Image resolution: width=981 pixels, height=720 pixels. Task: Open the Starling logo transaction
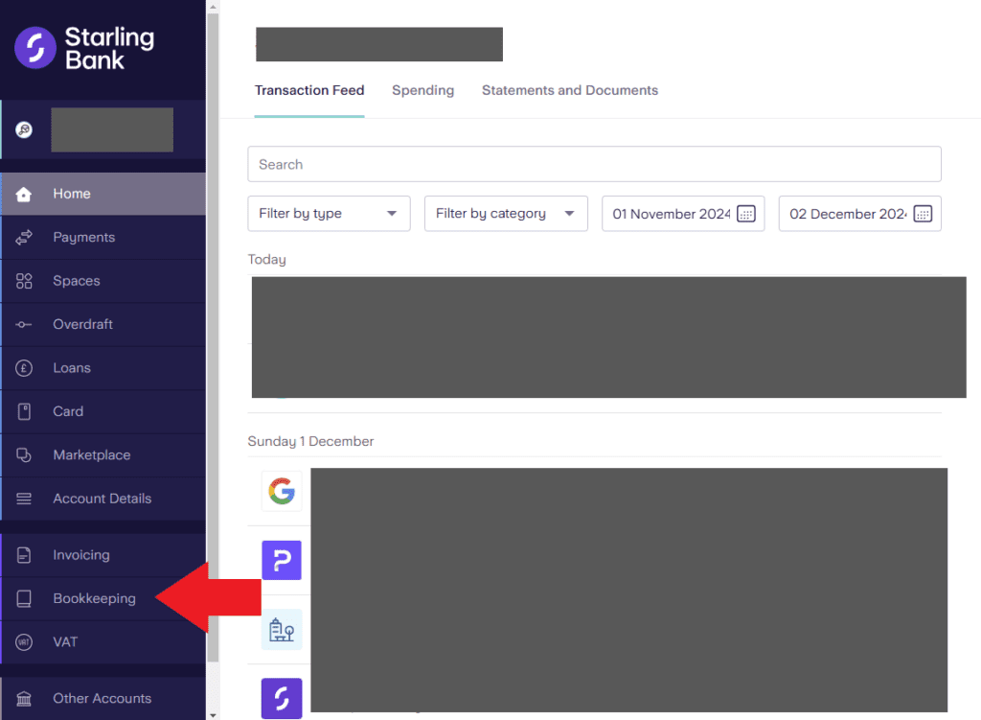click(282, 698)
